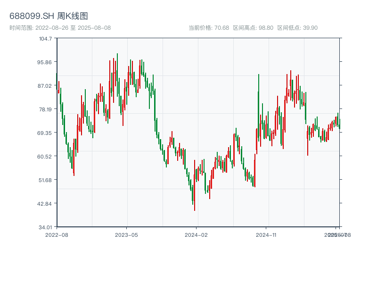Click x-axis label 2024-02

point(196,235)
